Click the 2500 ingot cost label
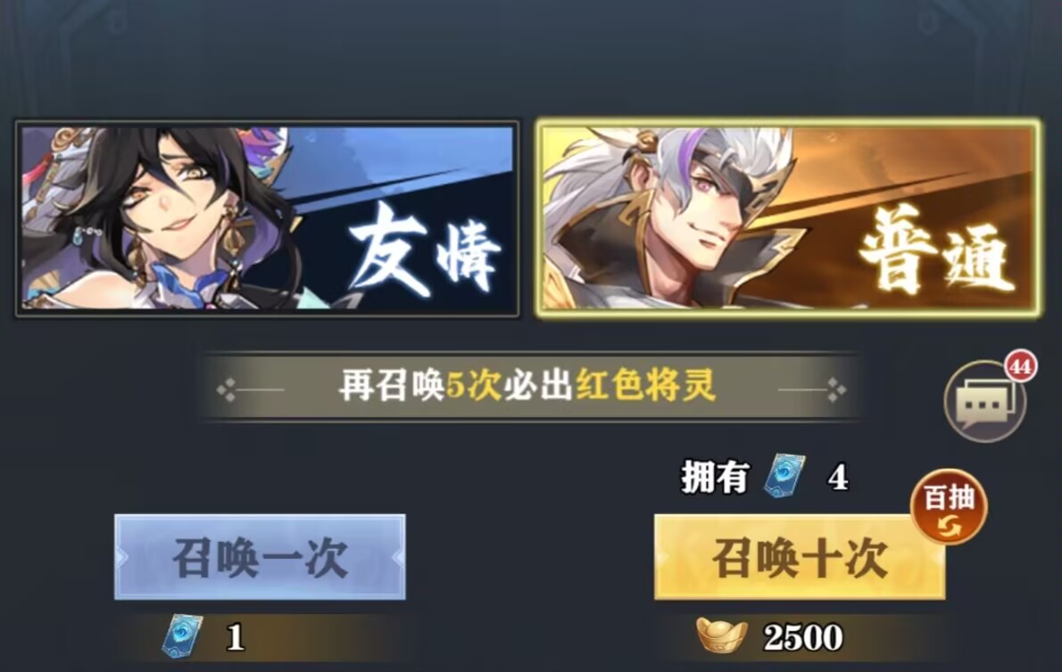Screen dimensions: 1062x672 coord(802,636)
